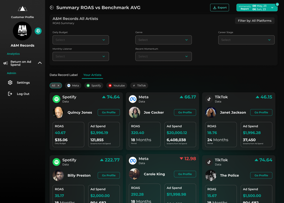Select the Log Out menu label
Viewport: 284px width, 203px height.
(23, 94)
